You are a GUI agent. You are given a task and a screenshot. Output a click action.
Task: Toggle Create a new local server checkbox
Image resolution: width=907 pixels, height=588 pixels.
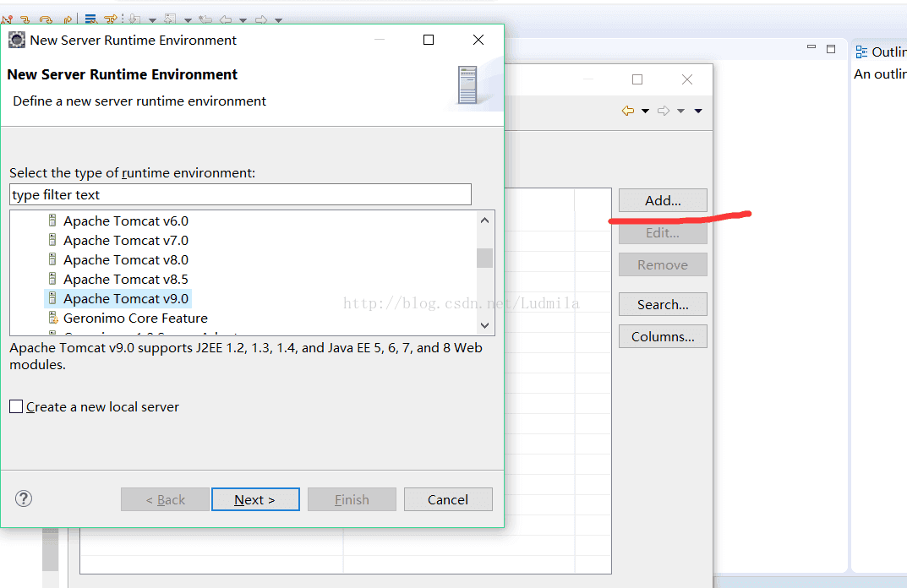coord(16,406)
